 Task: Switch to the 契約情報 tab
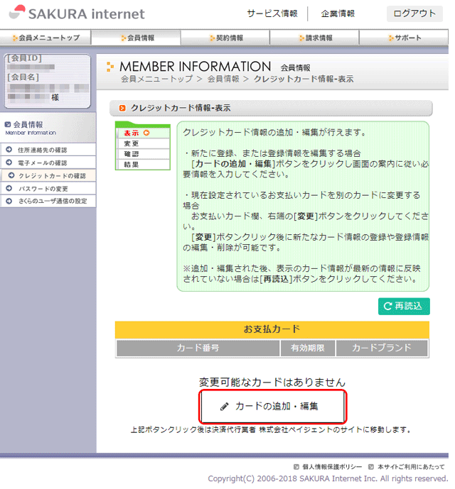point(226,38)
